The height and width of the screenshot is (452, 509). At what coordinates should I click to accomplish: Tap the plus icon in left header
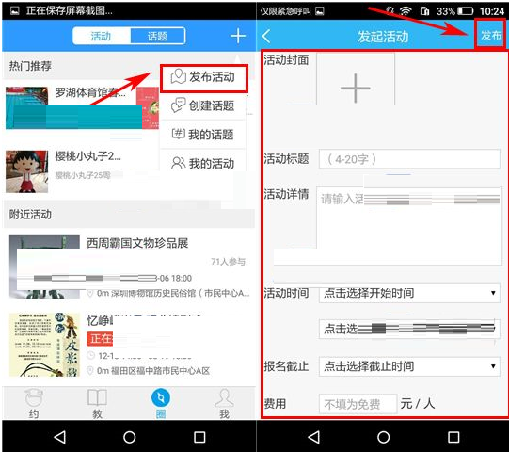(238, 36)
